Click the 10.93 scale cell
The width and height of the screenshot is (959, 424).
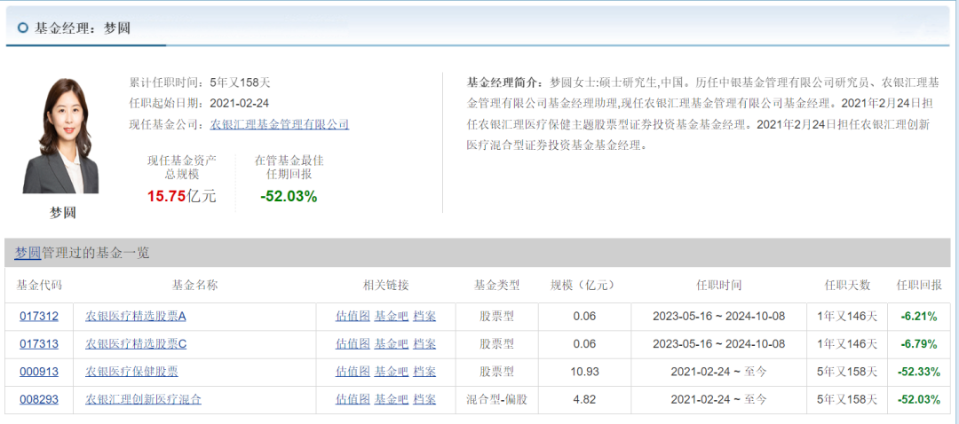coord(583,372)
